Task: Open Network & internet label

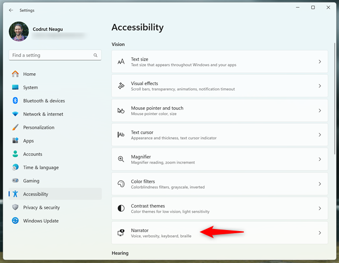Action: click(43, 114)
